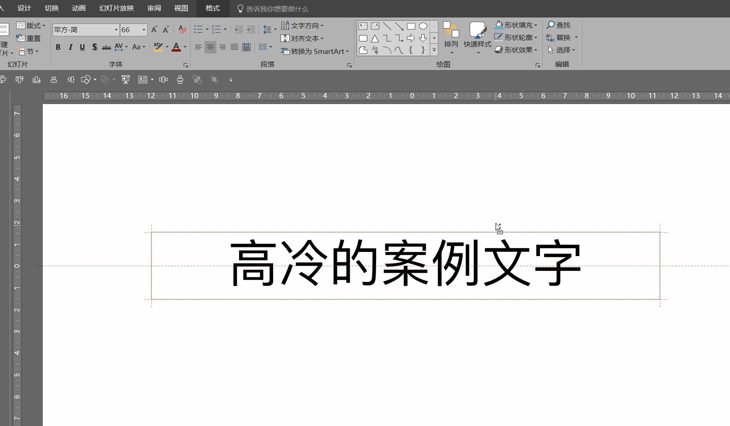Open the 版式 layout menu

pyautogui.click(x=31, y=26)
